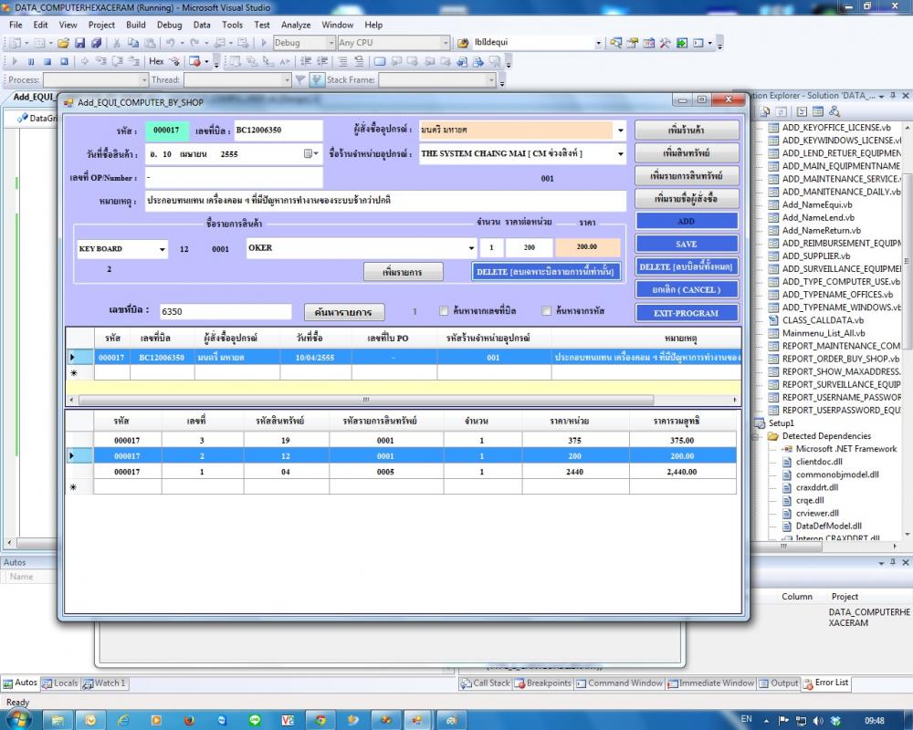Click the blue ADD button
This screenshot has width=913, height=730.
[687, 221]
